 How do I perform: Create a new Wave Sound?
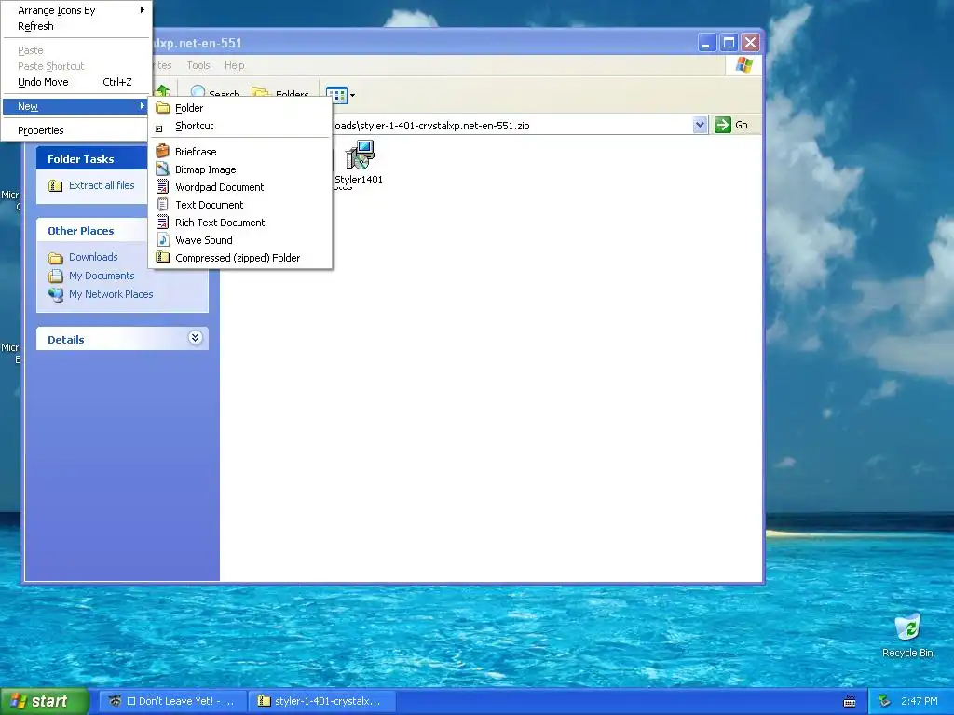[x=240, y=239]
